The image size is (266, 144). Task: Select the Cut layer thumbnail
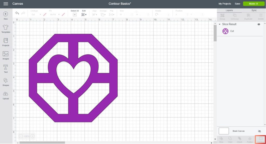(225, 31)
